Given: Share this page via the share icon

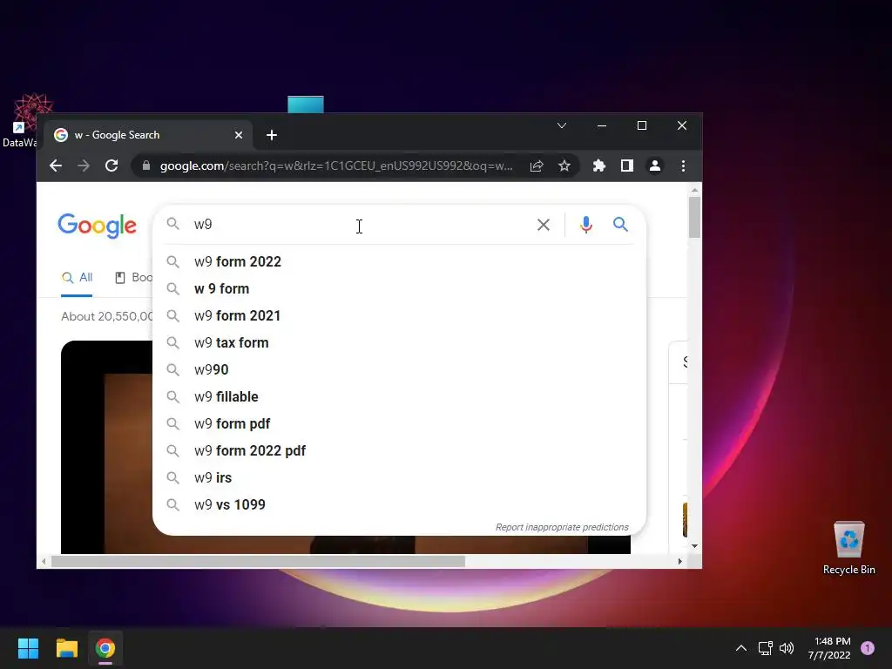Looking at the screenshot, I should click(x=537, y=166).
